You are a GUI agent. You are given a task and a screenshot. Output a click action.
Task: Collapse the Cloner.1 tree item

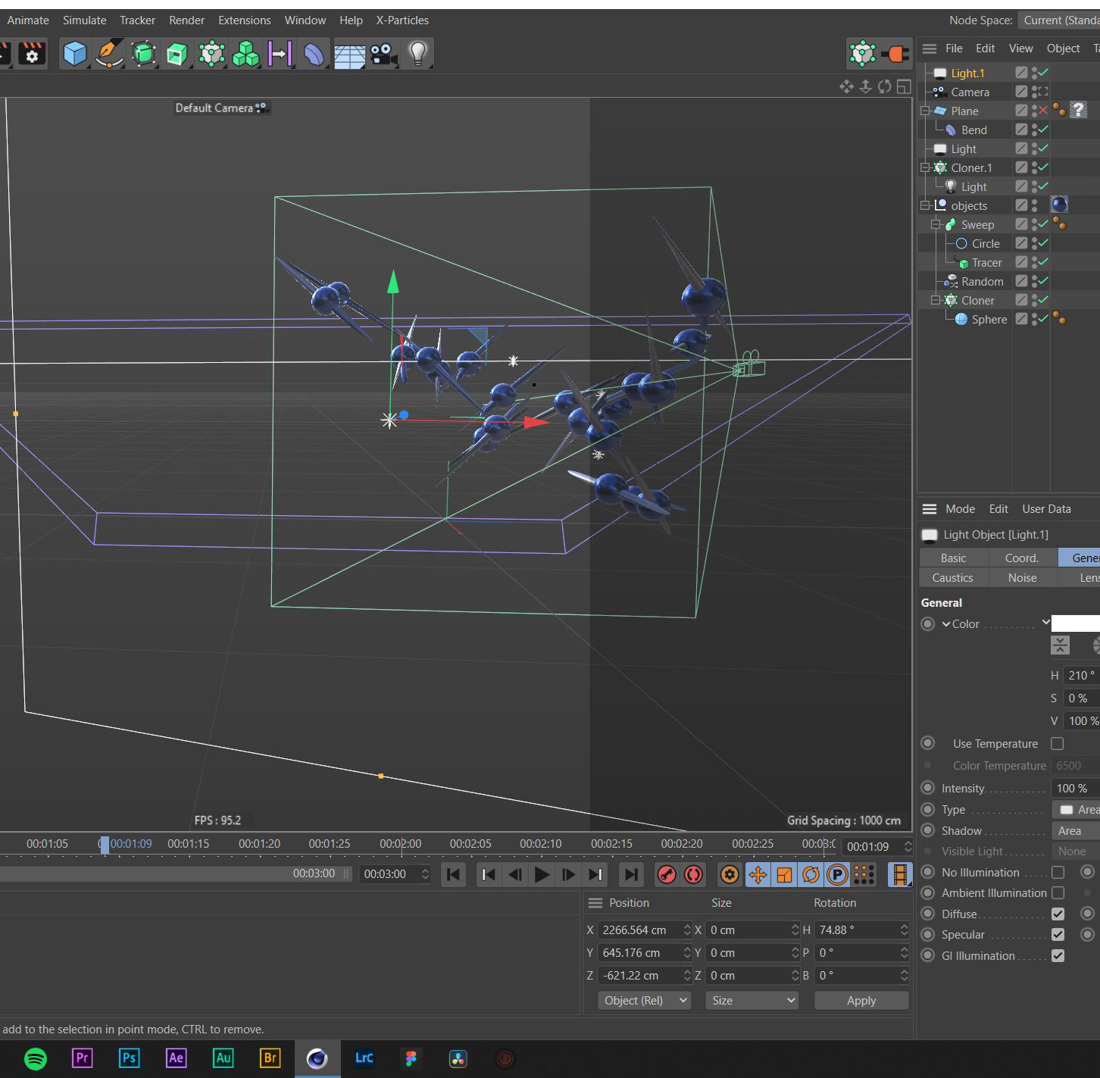coord(925,168)
